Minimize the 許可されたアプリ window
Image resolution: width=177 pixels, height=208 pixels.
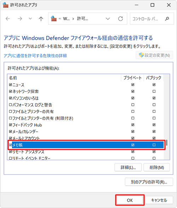pos(136,5)
